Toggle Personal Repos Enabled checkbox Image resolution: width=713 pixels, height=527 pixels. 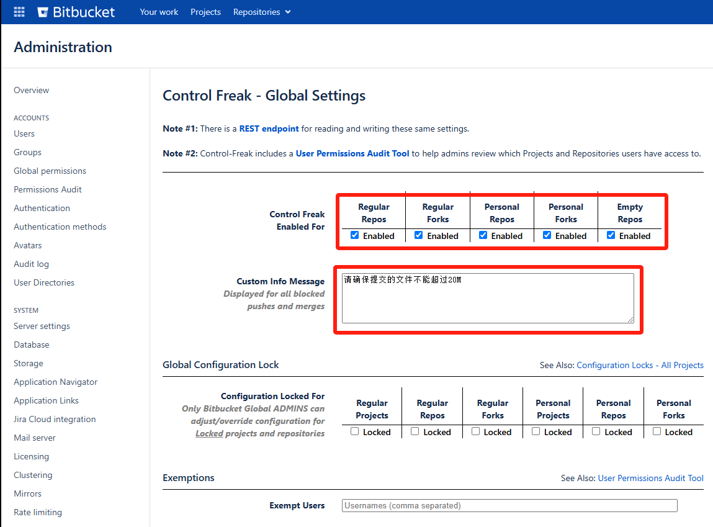point(483,235)
